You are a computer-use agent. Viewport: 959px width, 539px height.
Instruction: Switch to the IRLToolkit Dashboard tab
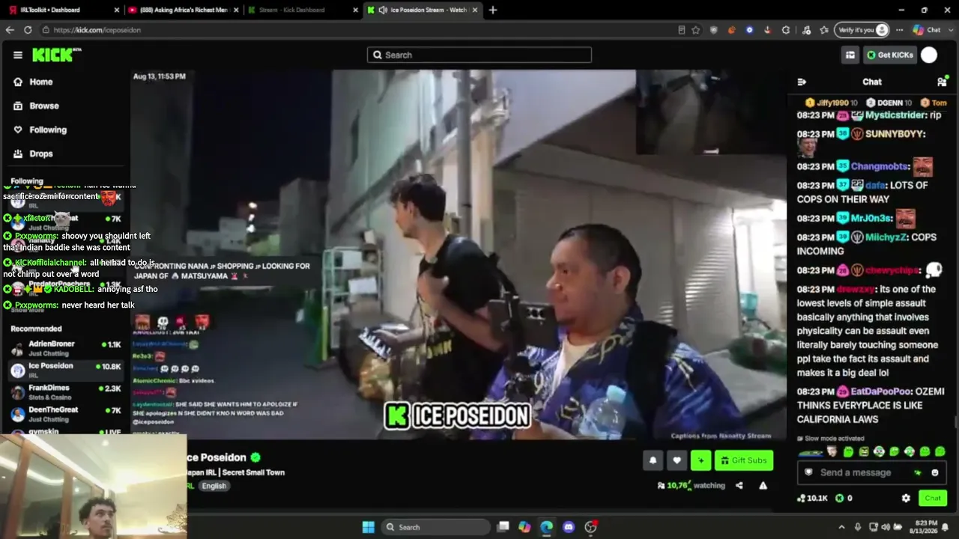[61, 10]
